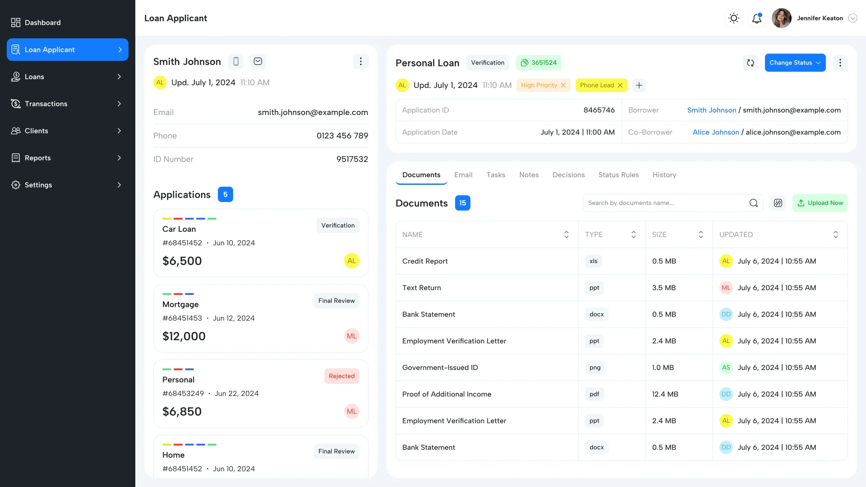Switch to the Tasks tab
Viewport: 866px width, 487px height.
496,175
